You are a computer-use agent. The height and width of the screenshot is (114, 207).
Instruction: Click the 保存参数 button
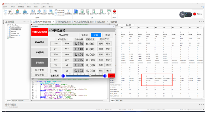(x=40, y=70)
